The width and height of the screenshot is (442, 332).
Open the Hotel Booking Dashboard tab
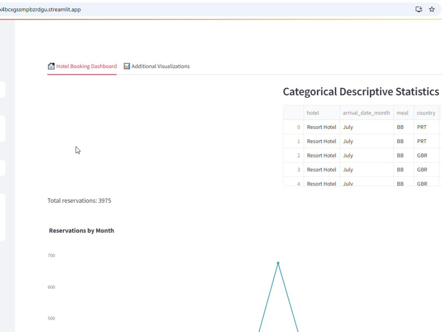click(x=82, y=66)
